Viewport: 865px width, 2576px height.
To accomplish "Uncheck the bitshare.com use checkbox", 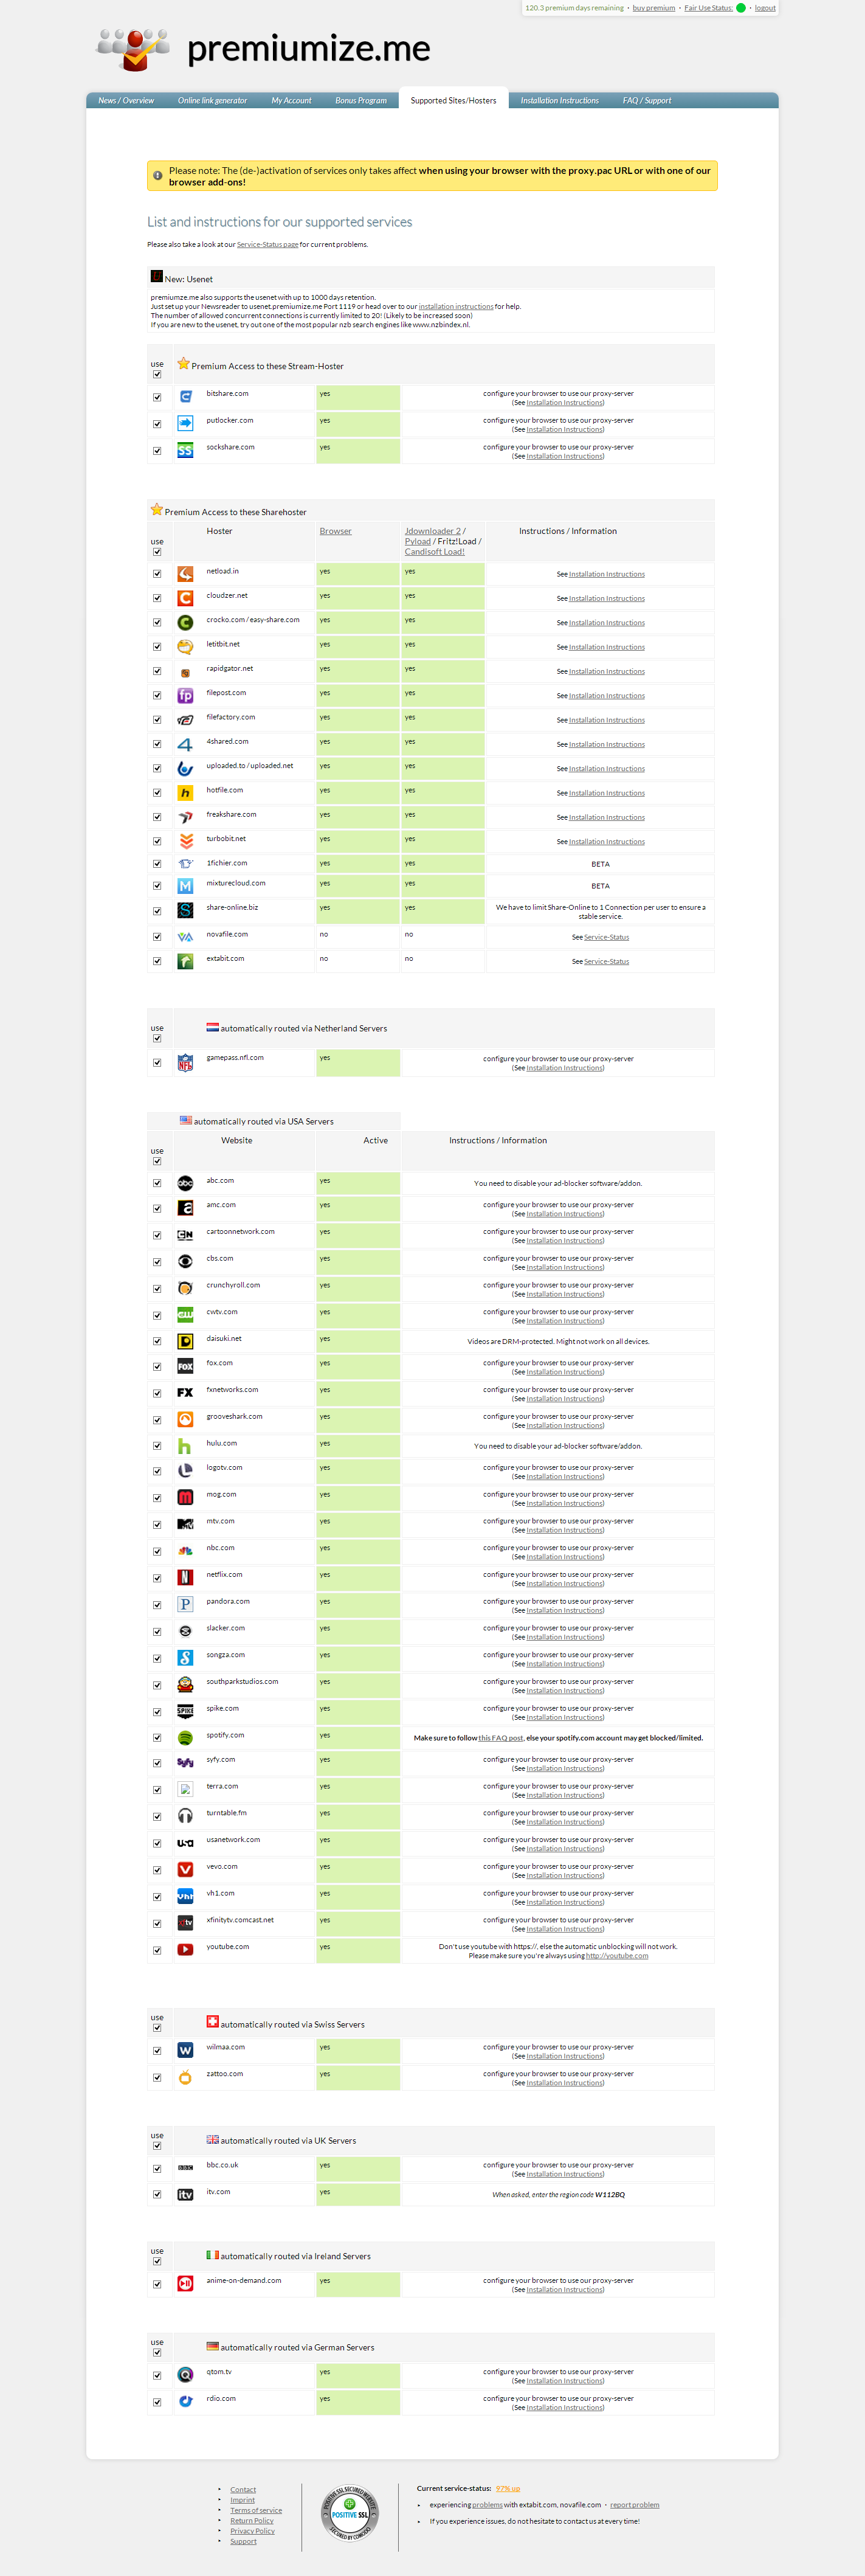I will coord(157,397).
